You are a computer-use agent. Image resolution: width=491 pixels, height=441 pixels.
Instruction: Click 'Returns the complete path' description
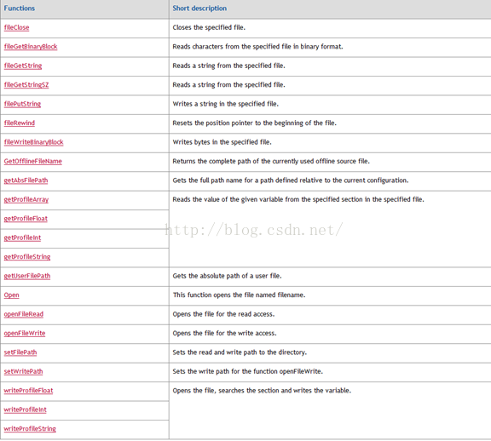click(x=271, y=161)
